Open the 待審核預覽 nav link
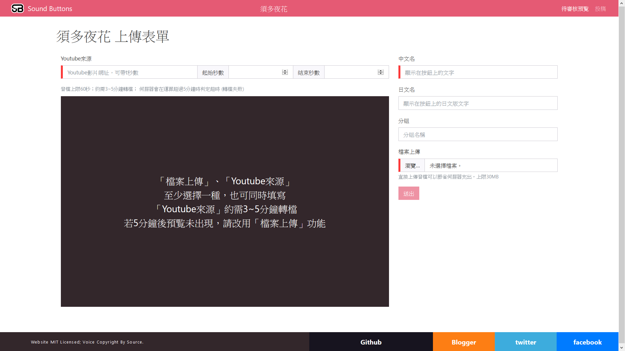This screenshot has width=625, height=351. click(x=575, y=9)
